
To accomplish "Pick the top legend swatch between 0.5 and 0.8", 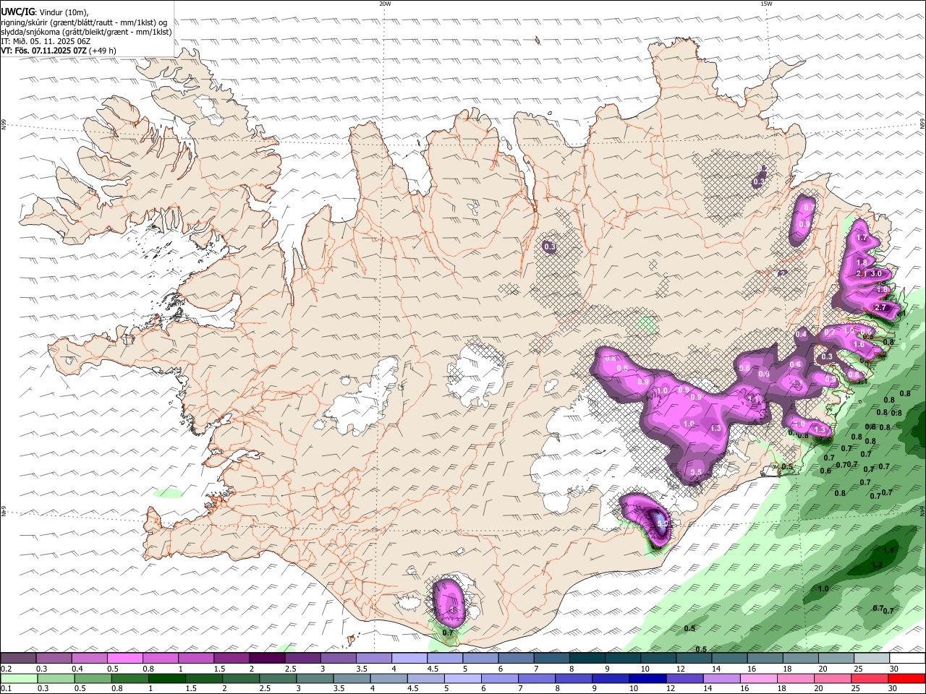I will tap(124, 658).
